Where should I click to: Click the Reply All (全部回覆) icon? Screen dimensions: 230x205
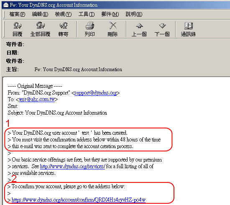pos(40,29)
